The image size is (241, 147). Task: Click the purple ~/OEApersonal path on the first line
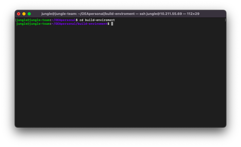tap(64, 20)
